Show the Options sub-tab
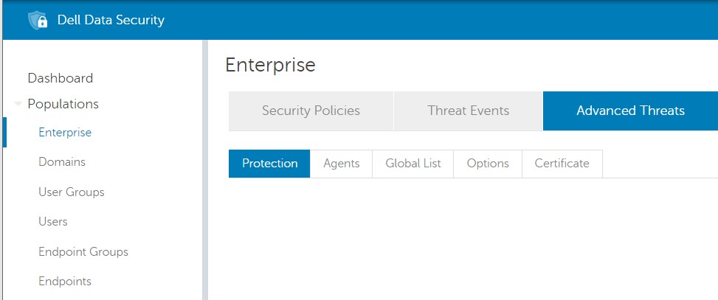Screen dimensions: 718x300 [x=488, y=164]
